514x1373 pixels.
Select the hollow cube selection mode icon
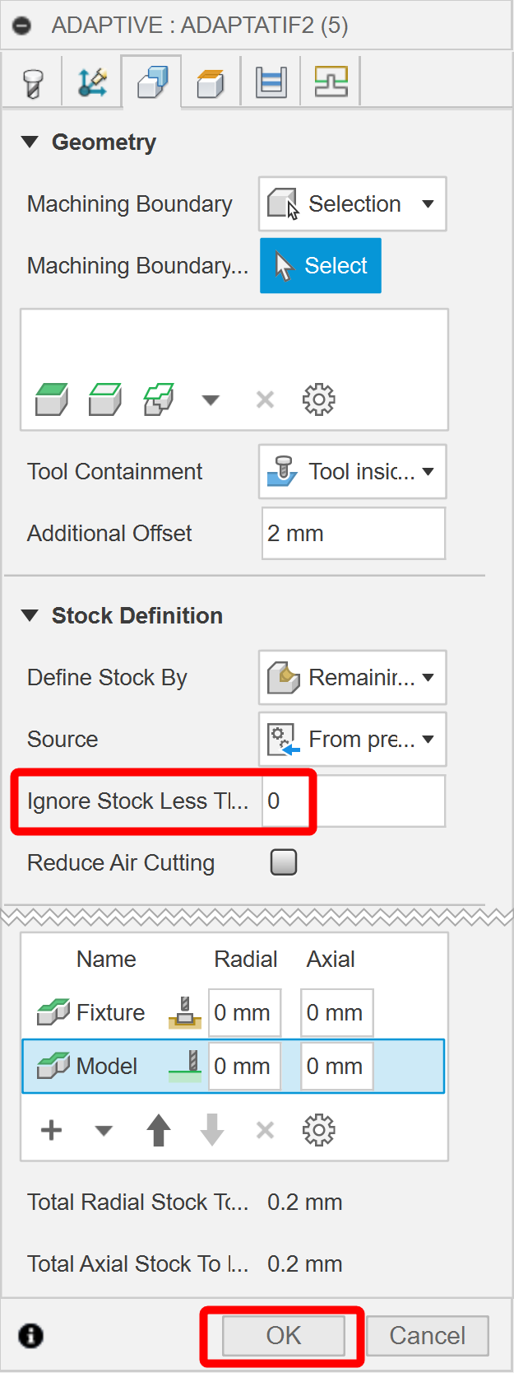point(104,399)
